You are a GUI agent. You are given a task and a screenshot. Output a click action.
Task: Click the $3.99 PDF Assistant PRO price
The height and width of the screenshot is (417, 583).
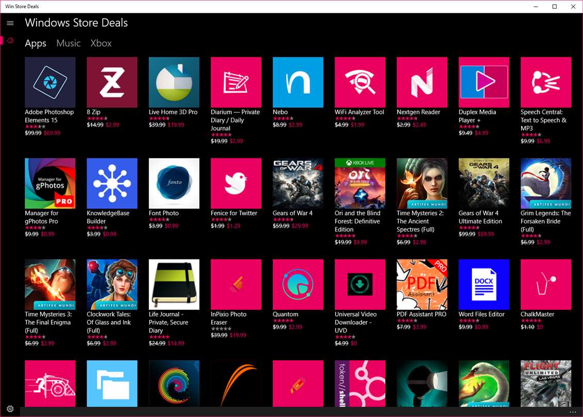pyautogui.click(x=419, y=327)
